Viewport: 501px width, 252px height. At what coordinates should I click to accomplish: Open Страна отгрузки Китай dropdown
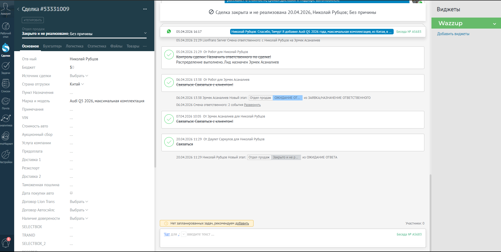[x=77, y=84]
